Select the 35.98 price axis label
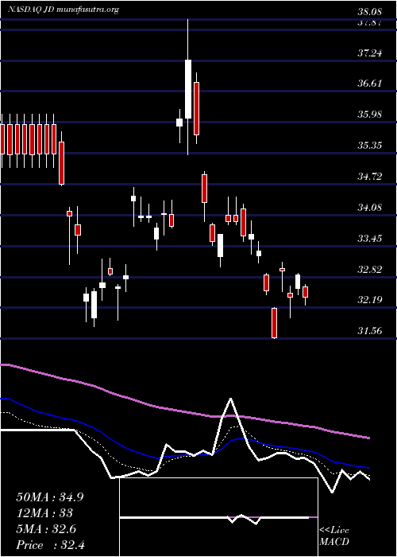Image resolution: width=397 pixels, height=557 pixels. 370,115
